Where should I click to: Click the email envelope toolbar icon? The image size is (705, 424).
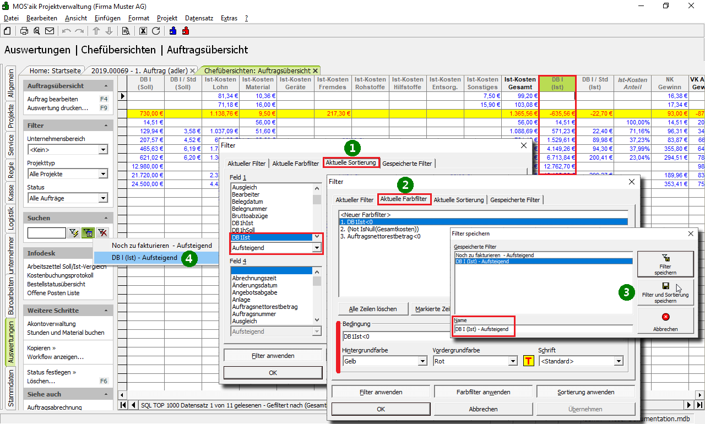tap(50, 31)
